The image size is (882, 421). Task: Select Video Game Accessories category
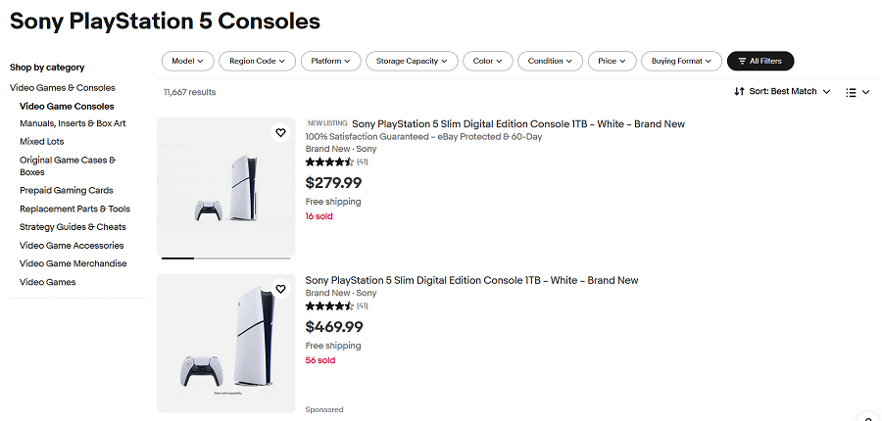click(x=72, y=246)
